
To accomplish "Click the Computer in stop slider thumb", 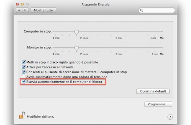I will coord(76,33).
